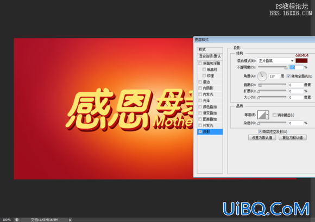Uncheck the 投影 (Drop Shadow) checkbox
This screenshot has height=222, width=315.
pyautogui.click(x=200, y=131)
